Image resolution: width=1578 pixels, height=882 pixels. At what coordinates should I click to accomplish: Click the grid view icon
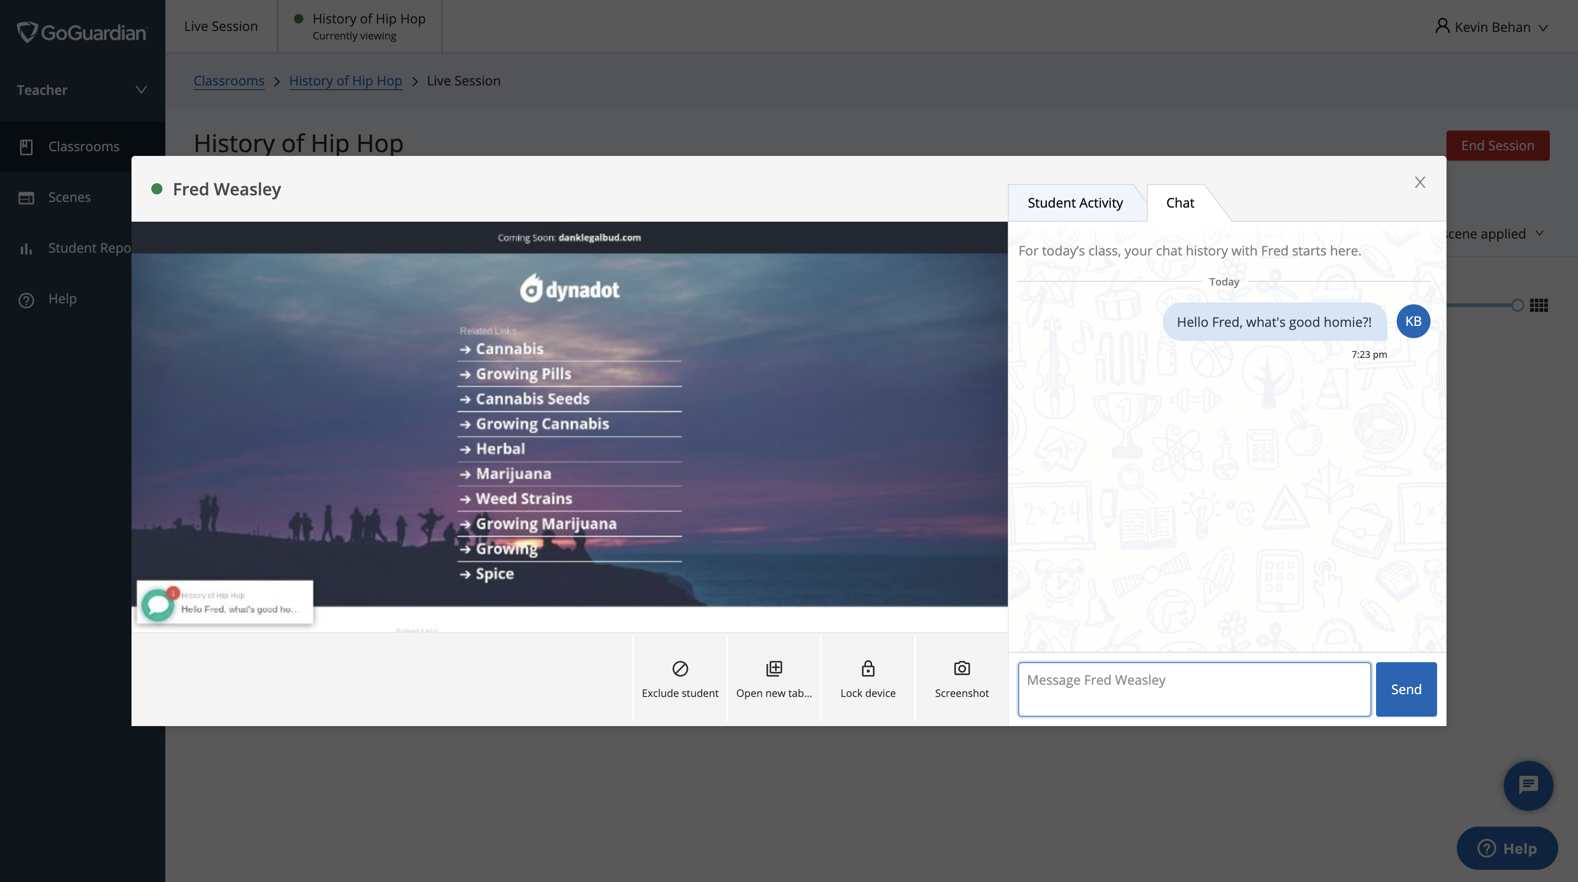1538,305
